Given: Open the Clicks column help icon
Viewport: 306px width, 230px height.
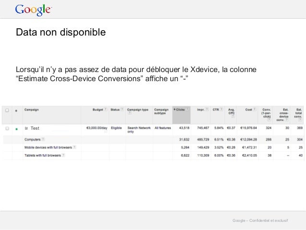Looking at the screenshot, I should click(x=187, y=109).
